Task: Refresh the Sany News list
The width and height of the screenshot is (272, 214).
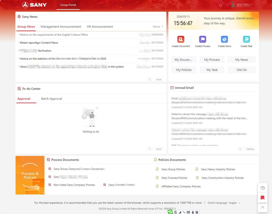Action: tap(150, 79)
